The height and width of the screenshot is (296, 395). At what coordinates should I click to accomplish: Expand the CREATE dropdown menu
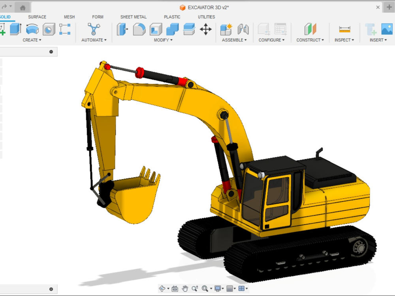click(32, 40)
